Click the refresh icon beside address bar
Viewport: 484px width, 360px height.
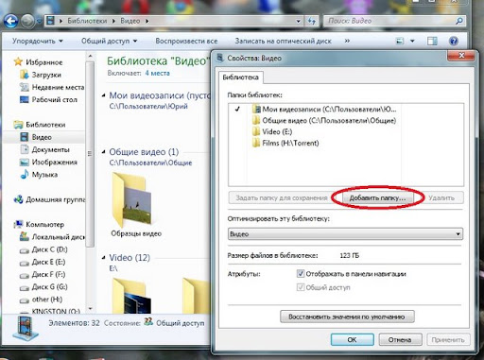(x=312, y=21)
